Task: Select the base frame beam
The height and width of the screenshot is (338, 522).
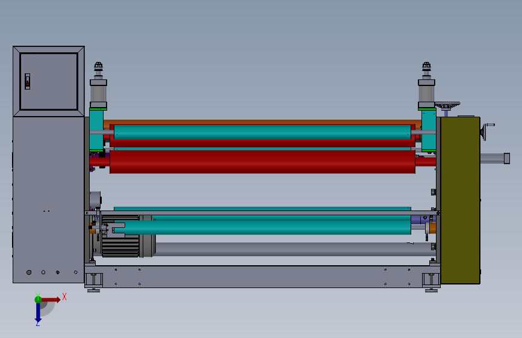Action: [263, 277]
